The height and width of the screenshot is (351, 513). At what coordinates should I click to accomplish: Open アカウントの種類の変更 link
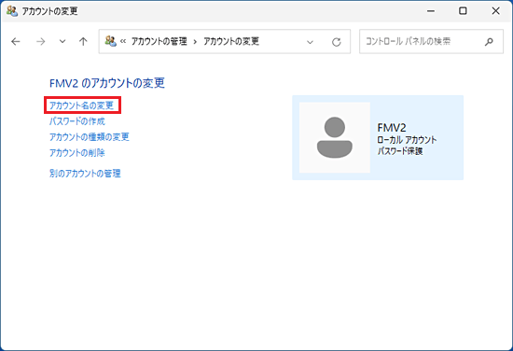[90, 137]
